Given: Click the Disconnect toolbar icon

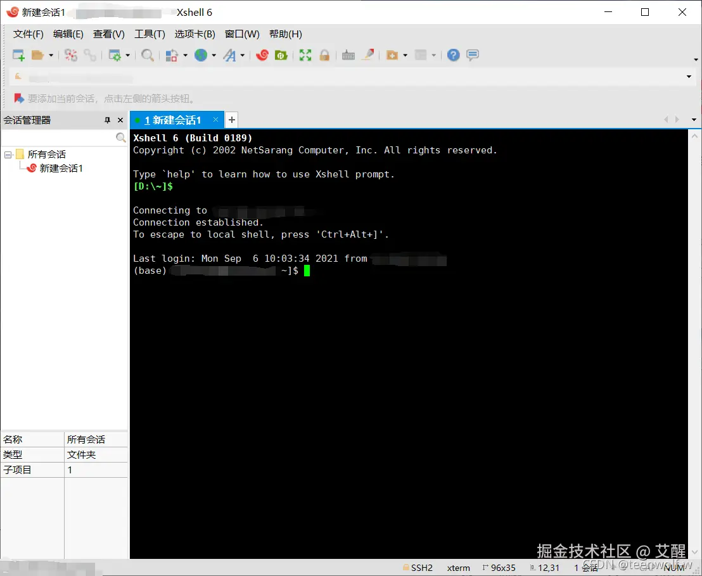Looking at the screenshot, I should (71, 55).
